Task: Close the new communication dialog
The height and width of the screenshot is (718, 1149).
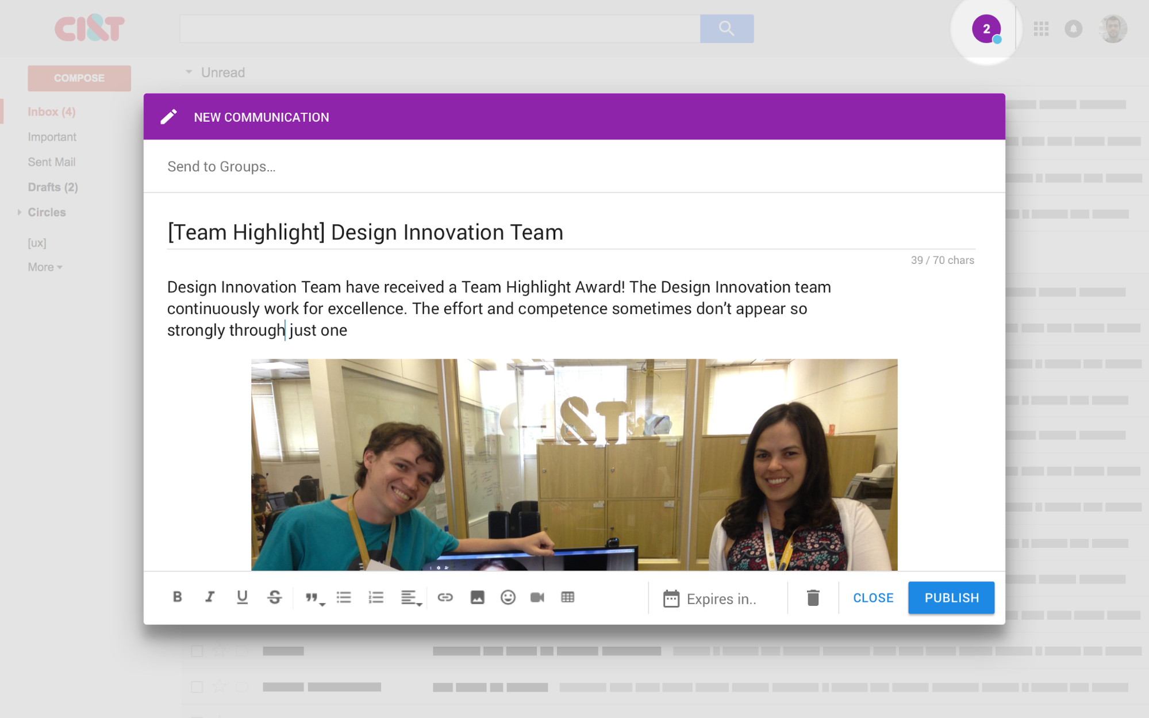Action: coord(873,598)
